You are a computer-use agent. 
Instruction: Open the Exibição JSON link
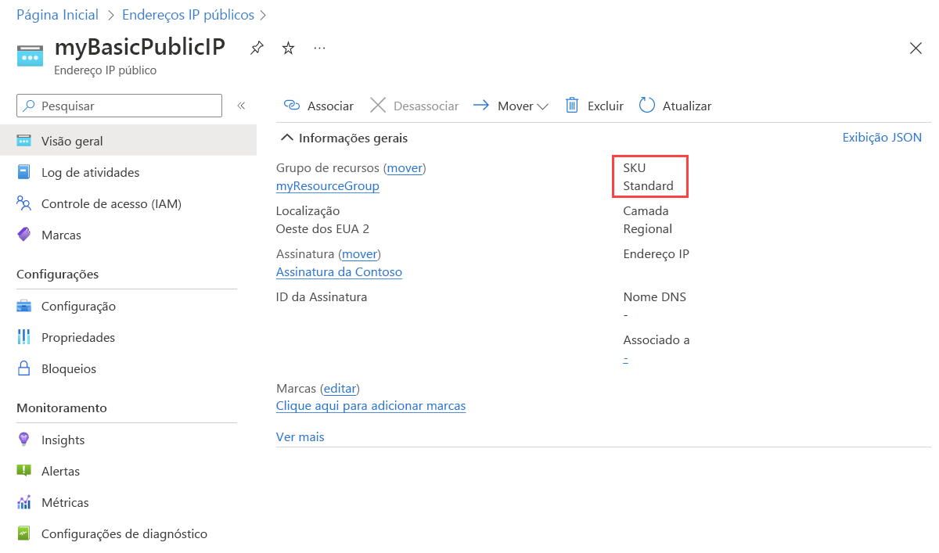tap(882, 138)
